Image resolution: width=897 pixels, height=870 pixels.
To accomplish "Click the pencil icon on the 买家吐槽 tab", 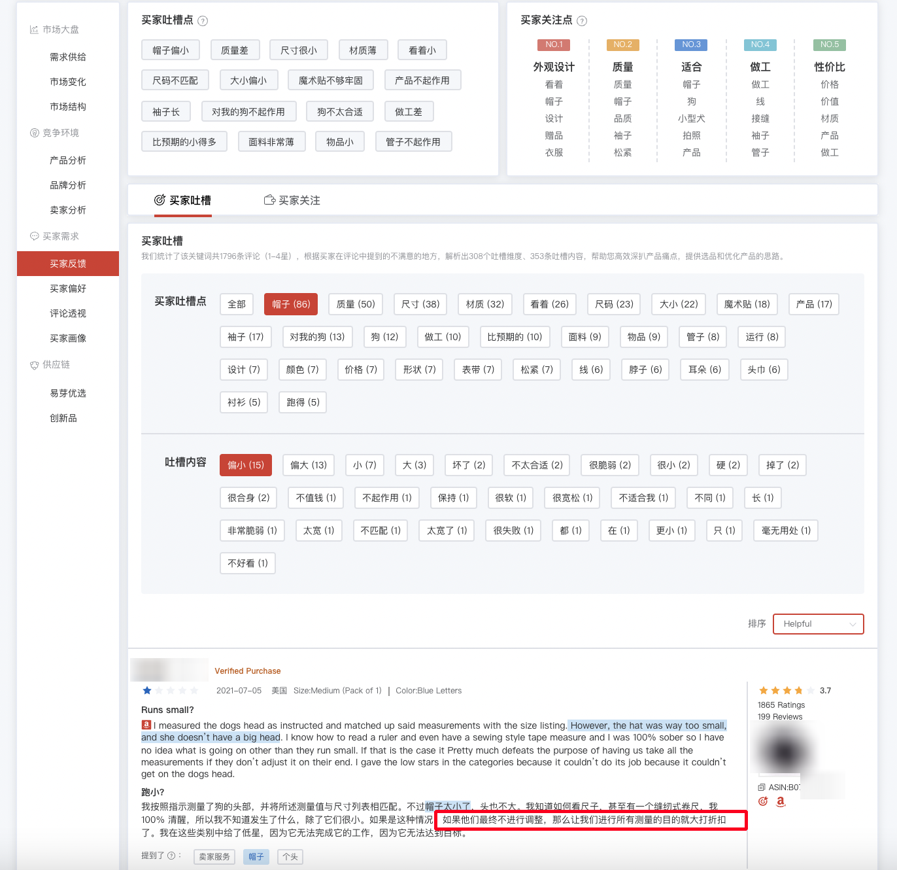I will tap(159, 200).
